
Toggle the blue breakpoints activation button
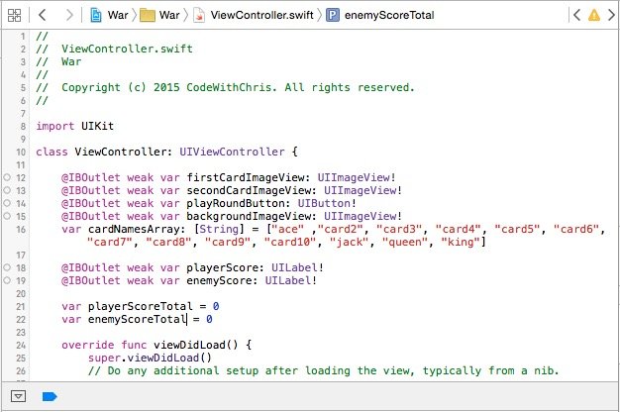48,397
